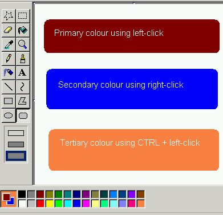Select the Ellipse tool
The image size is (223, 215).
pos(9,115)
